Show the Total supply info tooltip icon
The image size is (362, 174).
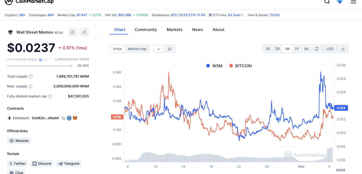pos(30,77)
